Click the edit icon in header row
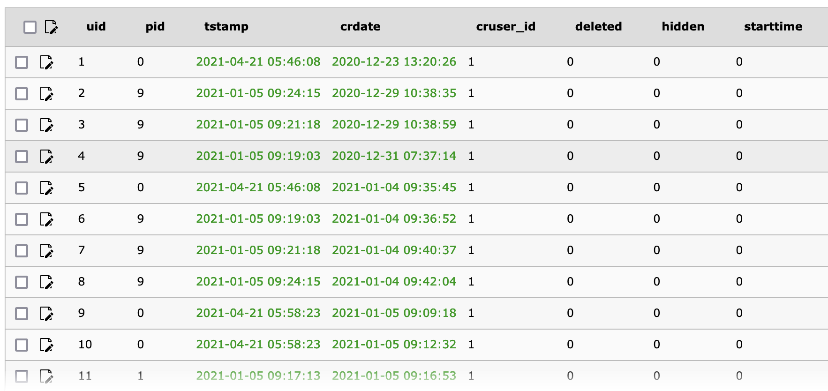Viewport: 828px width, 391px height. click(x=51, y=27)
